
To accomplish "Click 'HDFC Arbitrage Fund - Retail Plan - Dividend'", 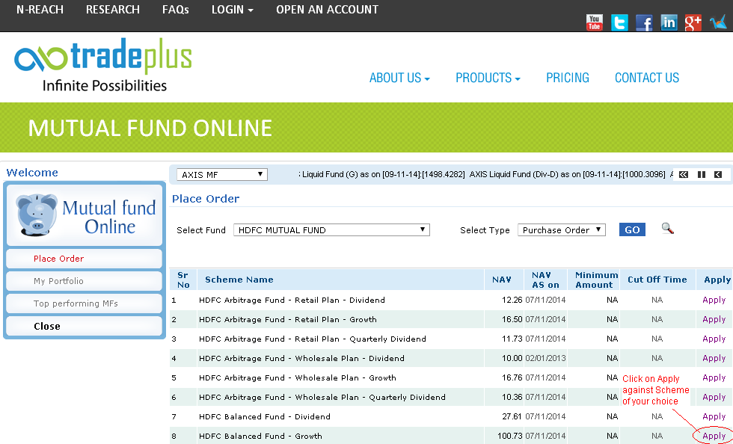I will (292, 300).
